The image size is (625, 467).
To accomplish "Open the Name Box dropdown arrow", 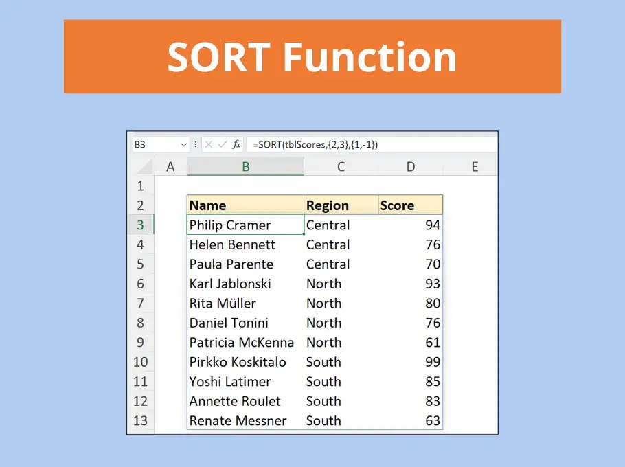I will (x=183, y=144).
